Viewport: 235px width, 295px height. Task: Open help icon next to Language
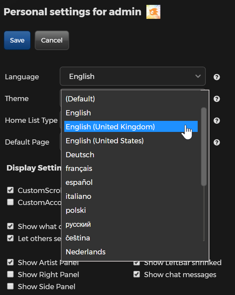point(217,77)
